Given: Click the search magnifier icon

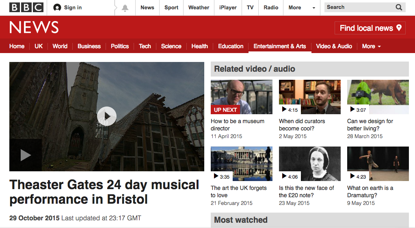Looking at the screenshot, I should [399, 7].
